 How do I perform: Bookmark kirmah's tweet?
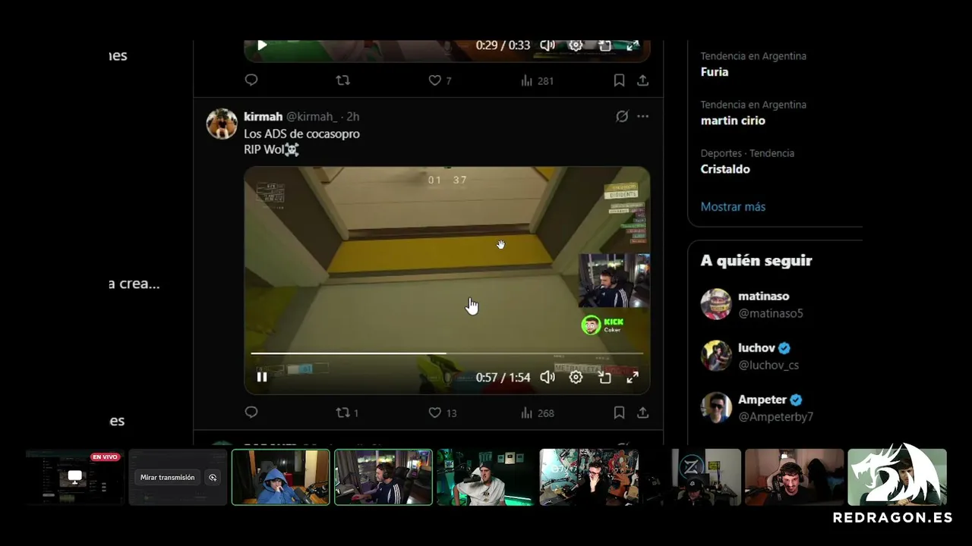click(619, 413)
